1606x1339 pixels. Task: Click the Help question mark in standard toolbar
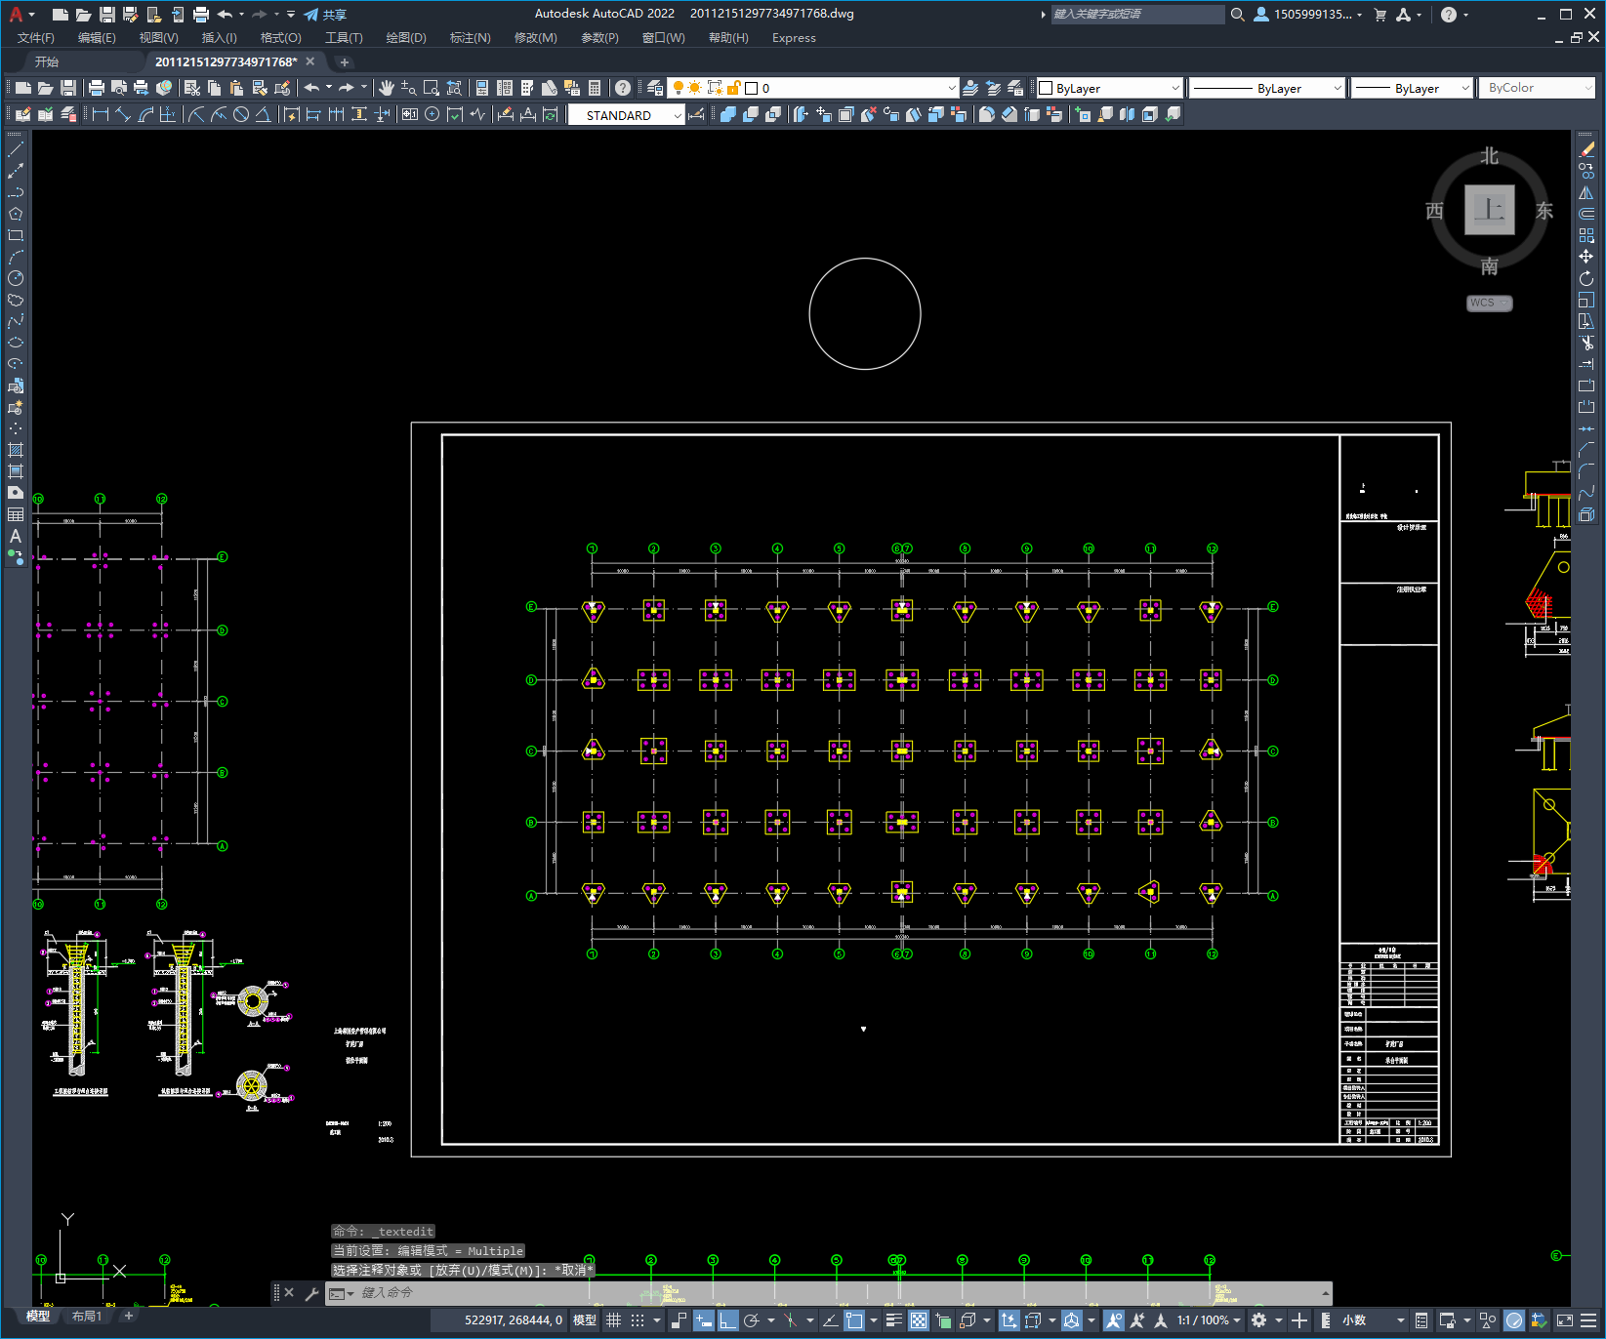[623, 88]
